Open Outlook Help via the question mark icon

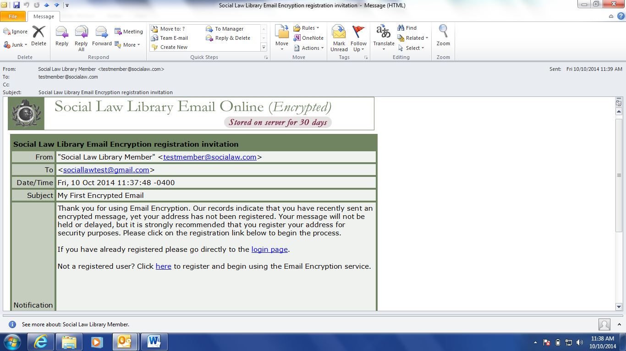point(620,16)
